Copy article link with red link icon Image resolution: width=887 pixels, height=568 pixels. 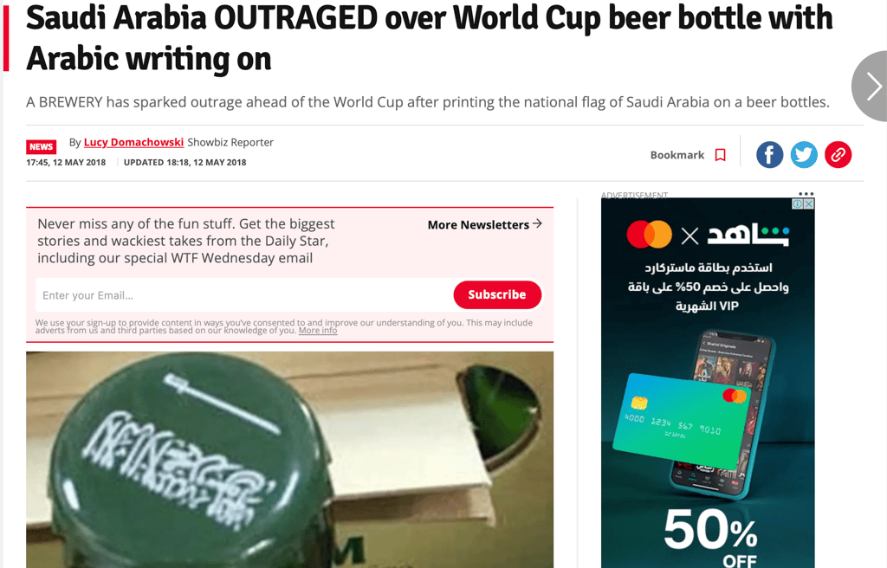[838, 154]
